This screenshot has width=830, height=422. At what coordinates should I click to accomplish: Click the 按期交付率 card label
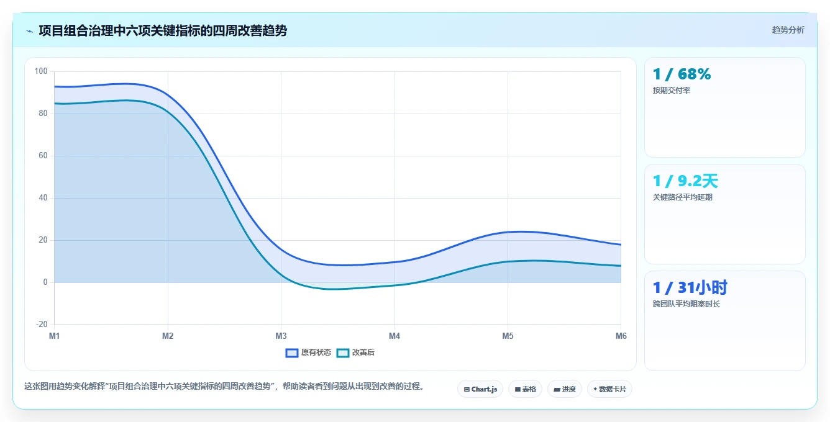672,91
